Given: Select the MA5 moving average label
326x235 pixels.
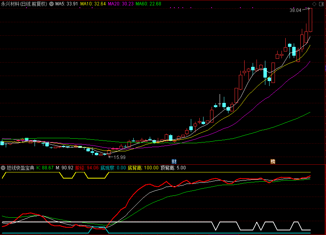Looking at the screenshot, I should click(x=67, y=4).
